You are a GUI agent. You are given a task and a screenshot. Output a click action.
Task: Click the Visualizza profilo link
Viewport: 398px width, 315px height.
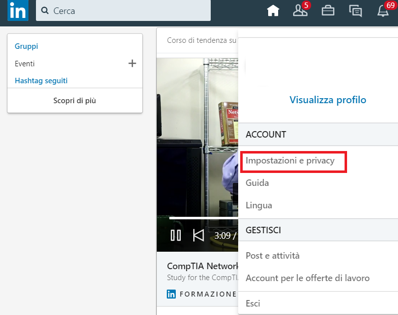point(328,100)
